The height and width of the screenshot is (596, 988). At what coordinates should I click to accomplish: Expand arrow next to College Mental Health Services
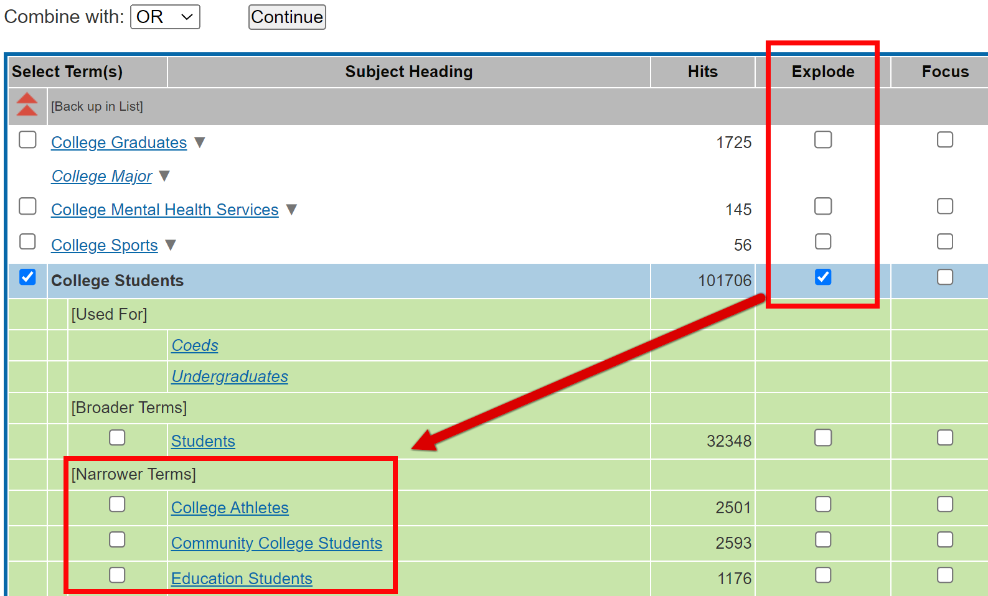(291, 210)
